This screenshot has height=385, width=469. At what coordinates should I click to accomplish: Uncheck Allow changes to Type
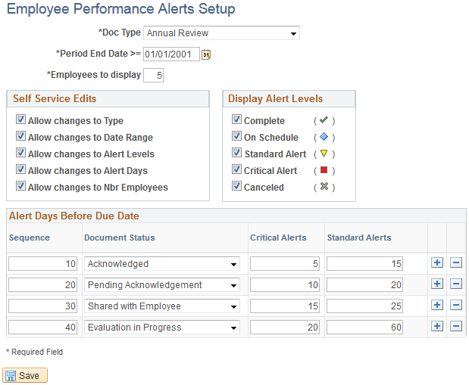[x=20, y=120]
